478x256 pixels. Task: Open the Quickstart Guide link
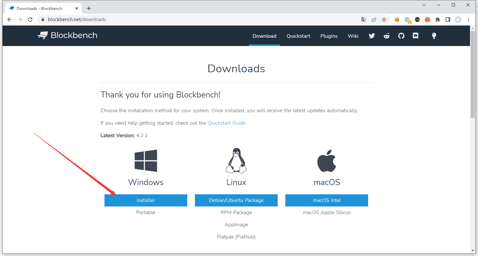tap(227, 123)
